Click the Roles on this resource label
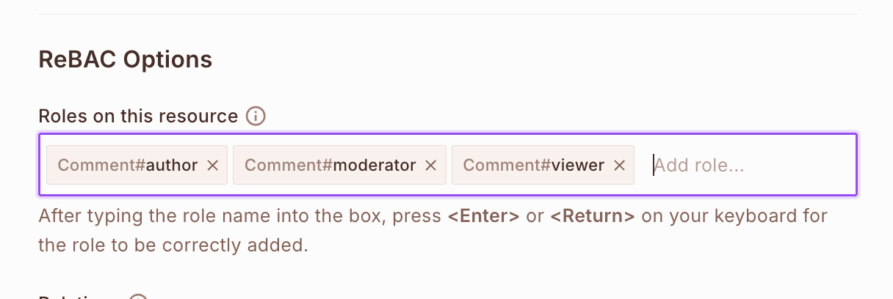 [138, 117]
